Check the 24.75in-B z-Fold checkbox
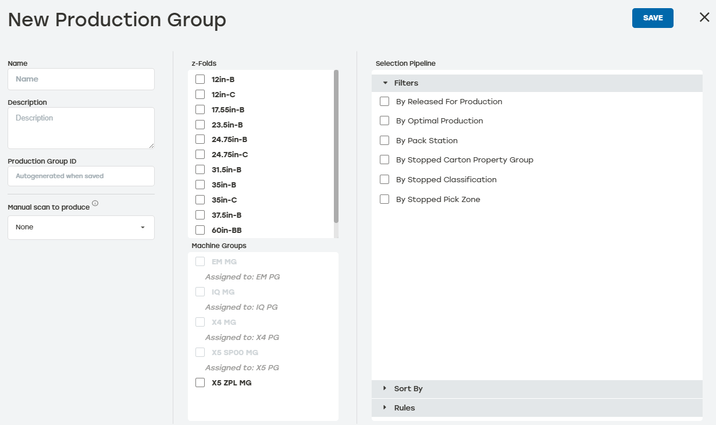 click(x=200, y=139)
